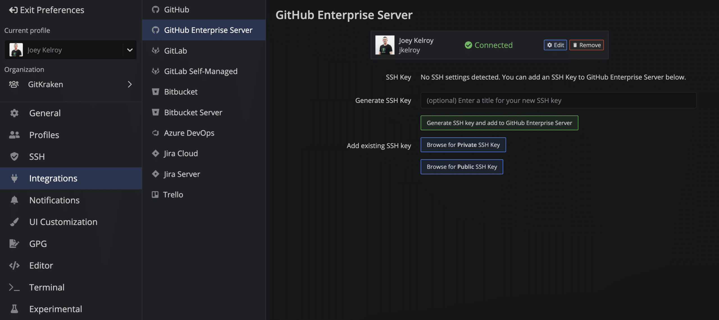The width and height of the screenshot is (719, 320).
Task: Go to SSH preferences
Action: pyautogui.click(x=71, y=156)
